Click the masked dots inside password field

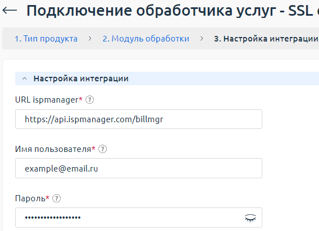(x=53, y=218)
